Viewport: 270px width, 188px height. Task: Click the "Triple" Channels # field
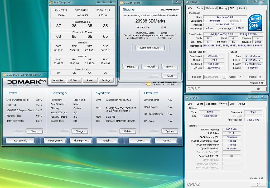(x=253, y=112)
